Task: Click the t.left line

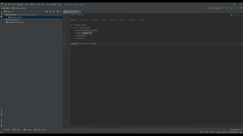Action: point(80,38)
